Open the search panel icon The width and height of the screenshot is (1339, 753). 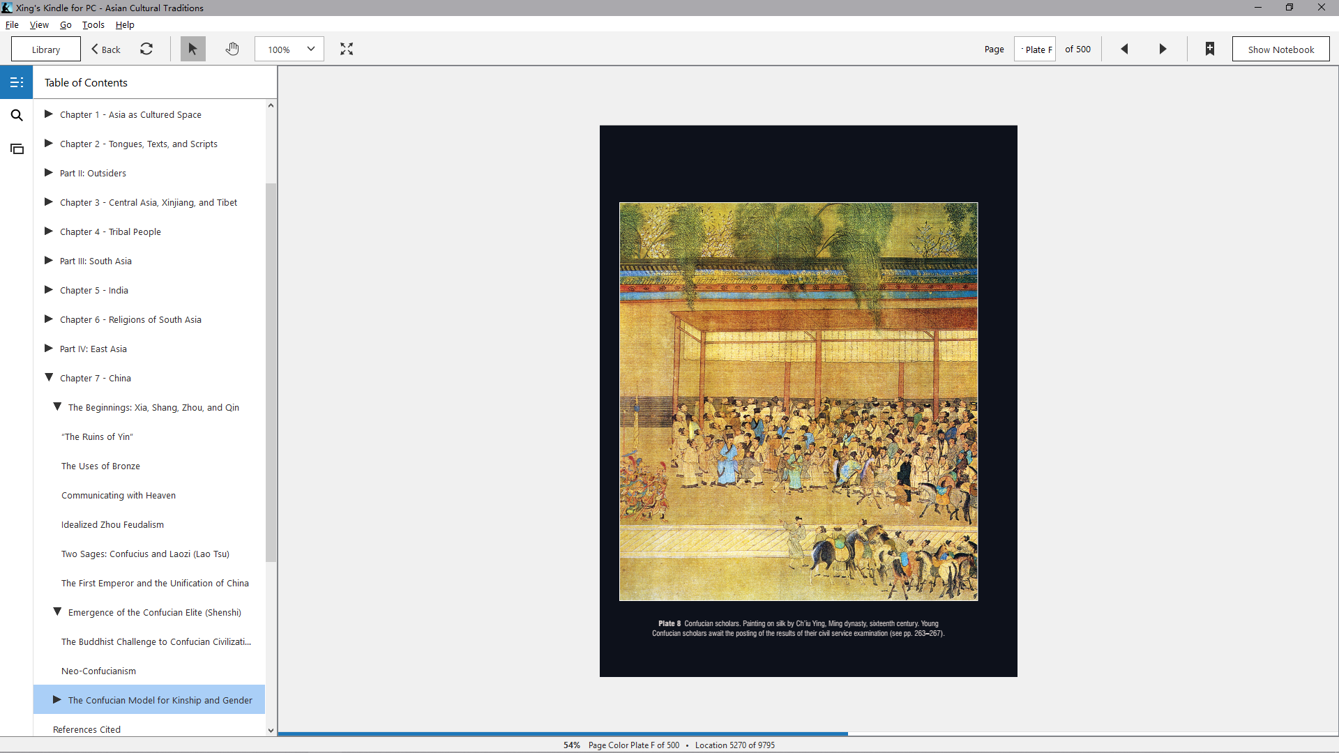click(x=17, y=115)
